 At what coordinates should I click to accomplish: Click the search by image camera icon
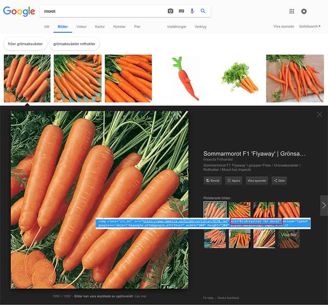pyautogui.click(x=171, y=11)
